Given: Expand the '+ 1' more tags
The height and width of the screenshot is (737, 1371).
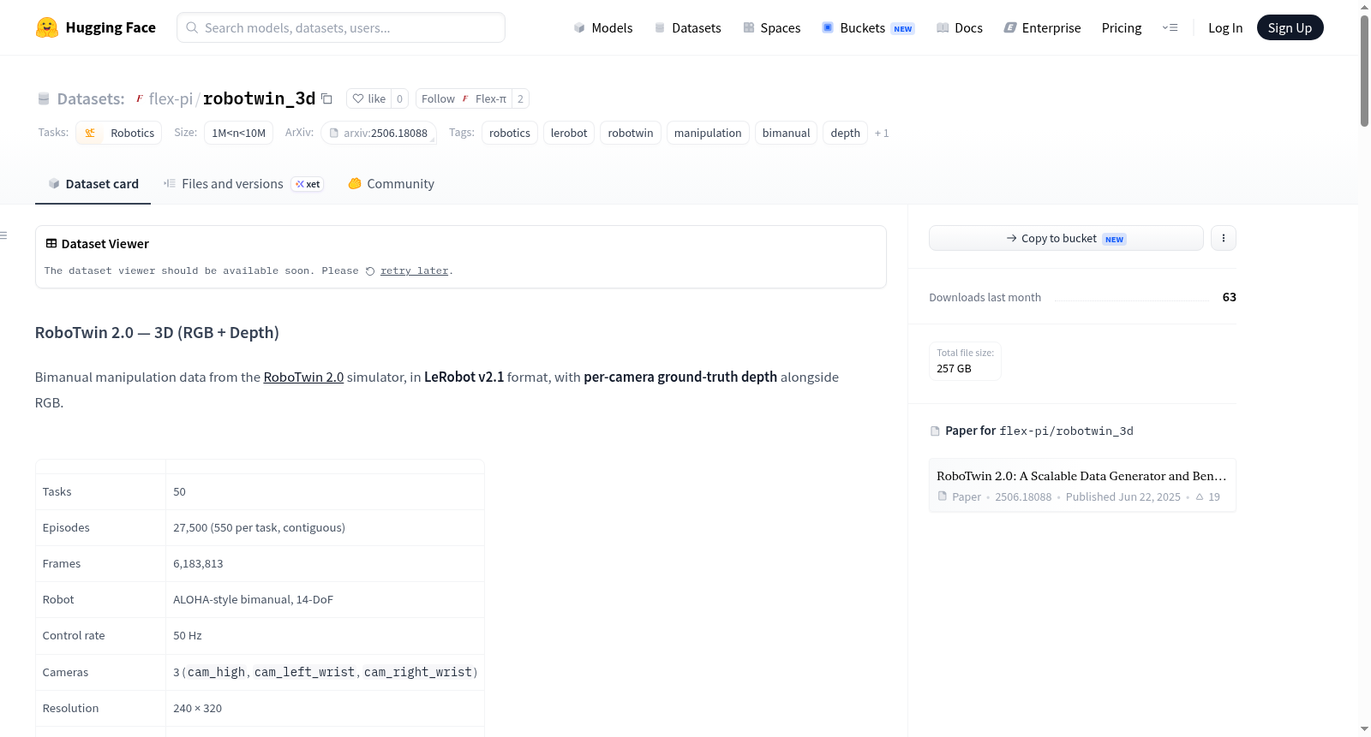Looking at the screenshot, I should point(882,133).
